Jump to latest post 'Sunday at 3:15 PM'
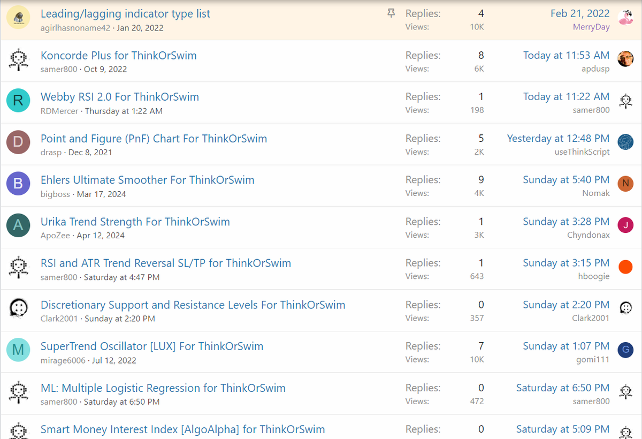The width and height of the screenshot is (642, 439). (x=566, y=263)
